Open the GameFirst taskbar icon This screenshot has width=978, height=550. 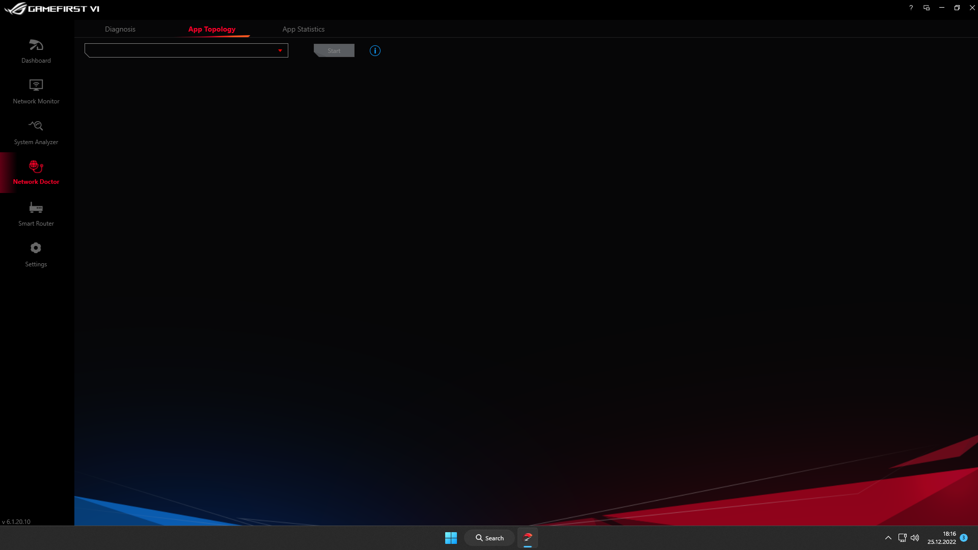pos(528,537)
